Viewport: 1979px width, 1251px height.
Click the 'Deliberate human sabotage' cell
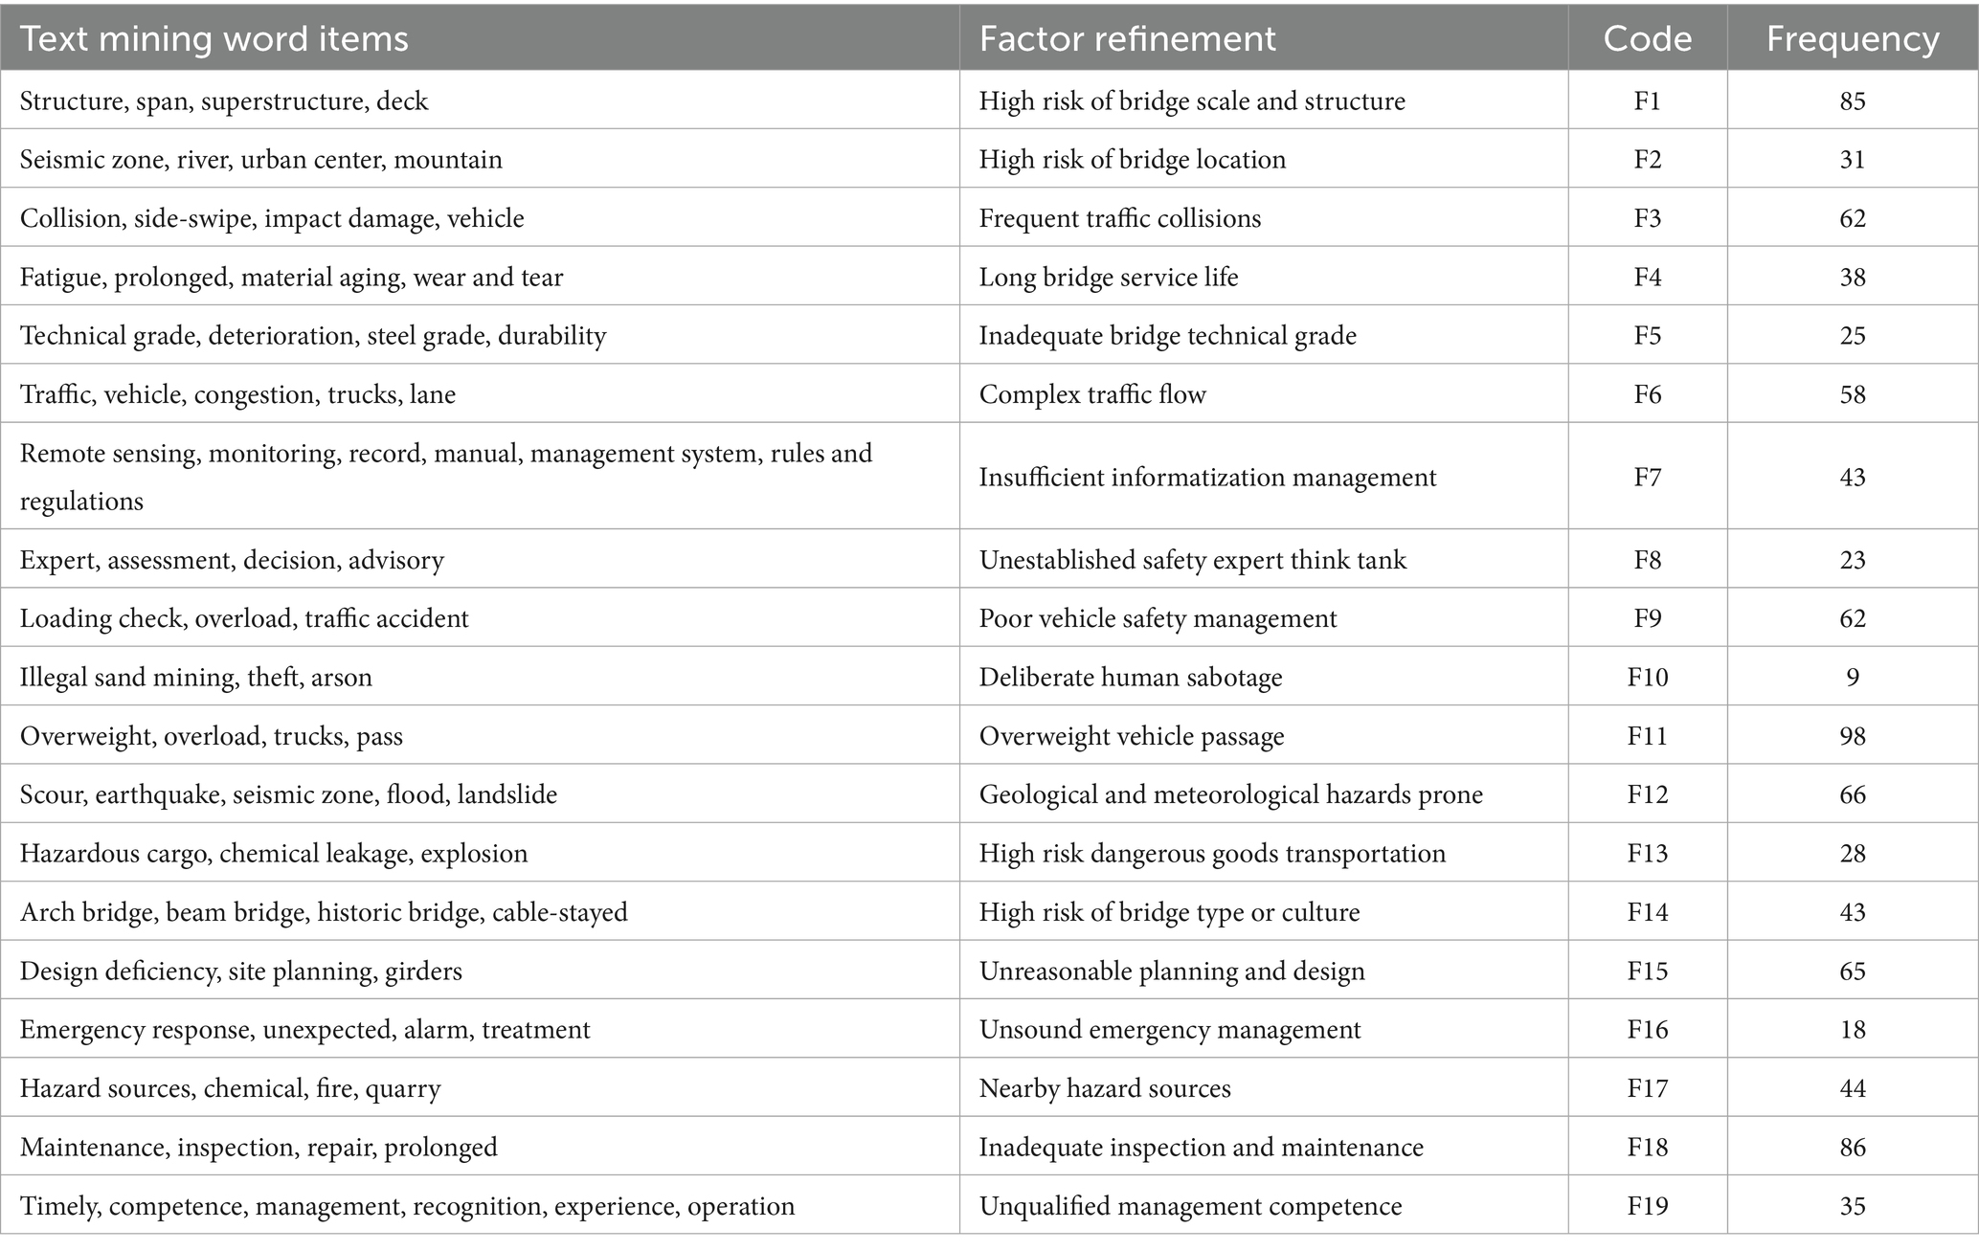pyautogui.click(x=1130, y=678)
